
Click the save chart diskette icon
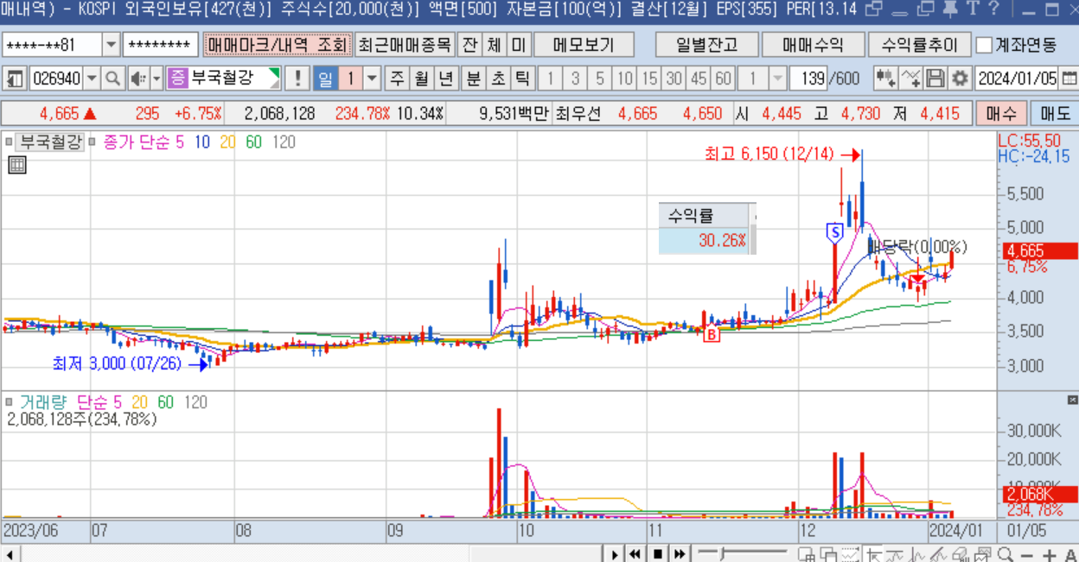[936, 79]
